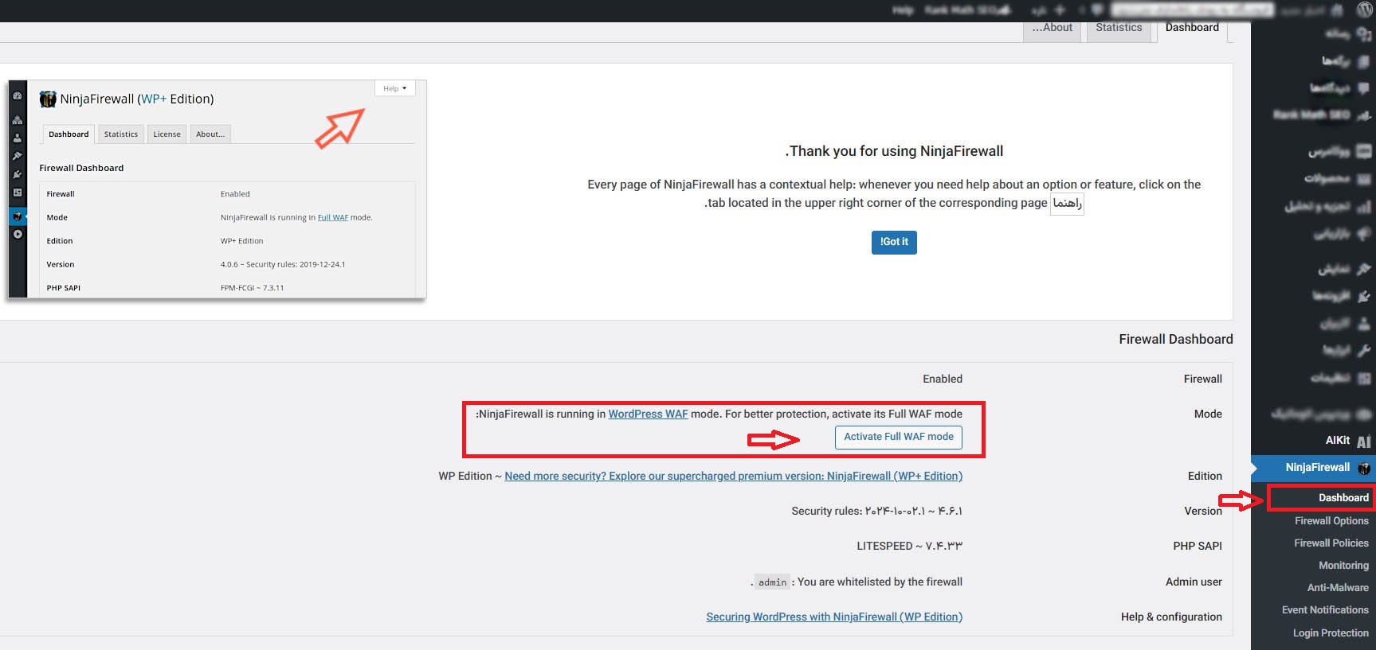This screenshot has width=1376, height=650.
Task: Open the AIKit sidebar menu label
Action: pyautogui.click(x=1337, y=441)
